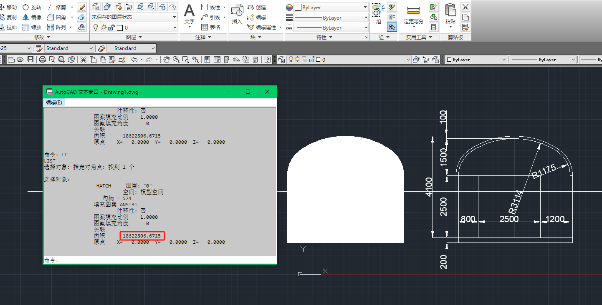Close the AutoCAD text window
Screen dimensions: 602x305
[267, 92]
